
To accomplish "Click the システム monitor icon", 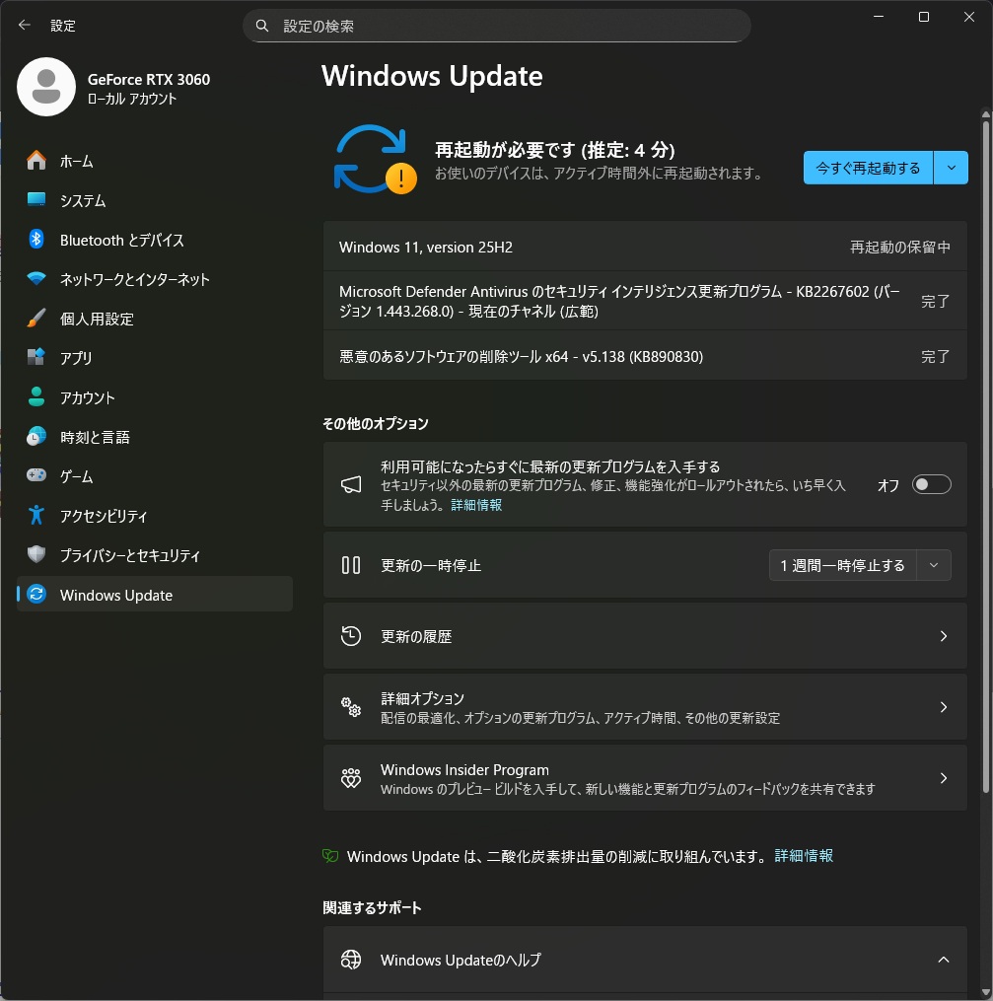I will pos(36,200).
